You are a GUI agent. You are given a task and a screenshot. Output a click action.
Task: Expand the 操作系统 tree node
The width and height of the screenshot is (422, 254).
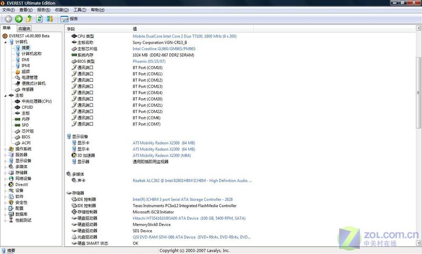[x=5, y=149]
